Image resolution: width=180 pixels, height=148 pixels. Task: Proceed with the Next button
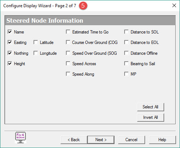(101, 140)
